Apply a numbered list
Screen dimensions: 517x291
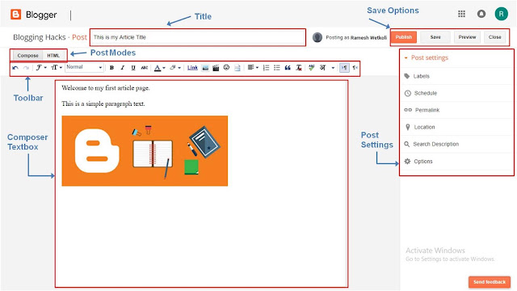(266, 68)
